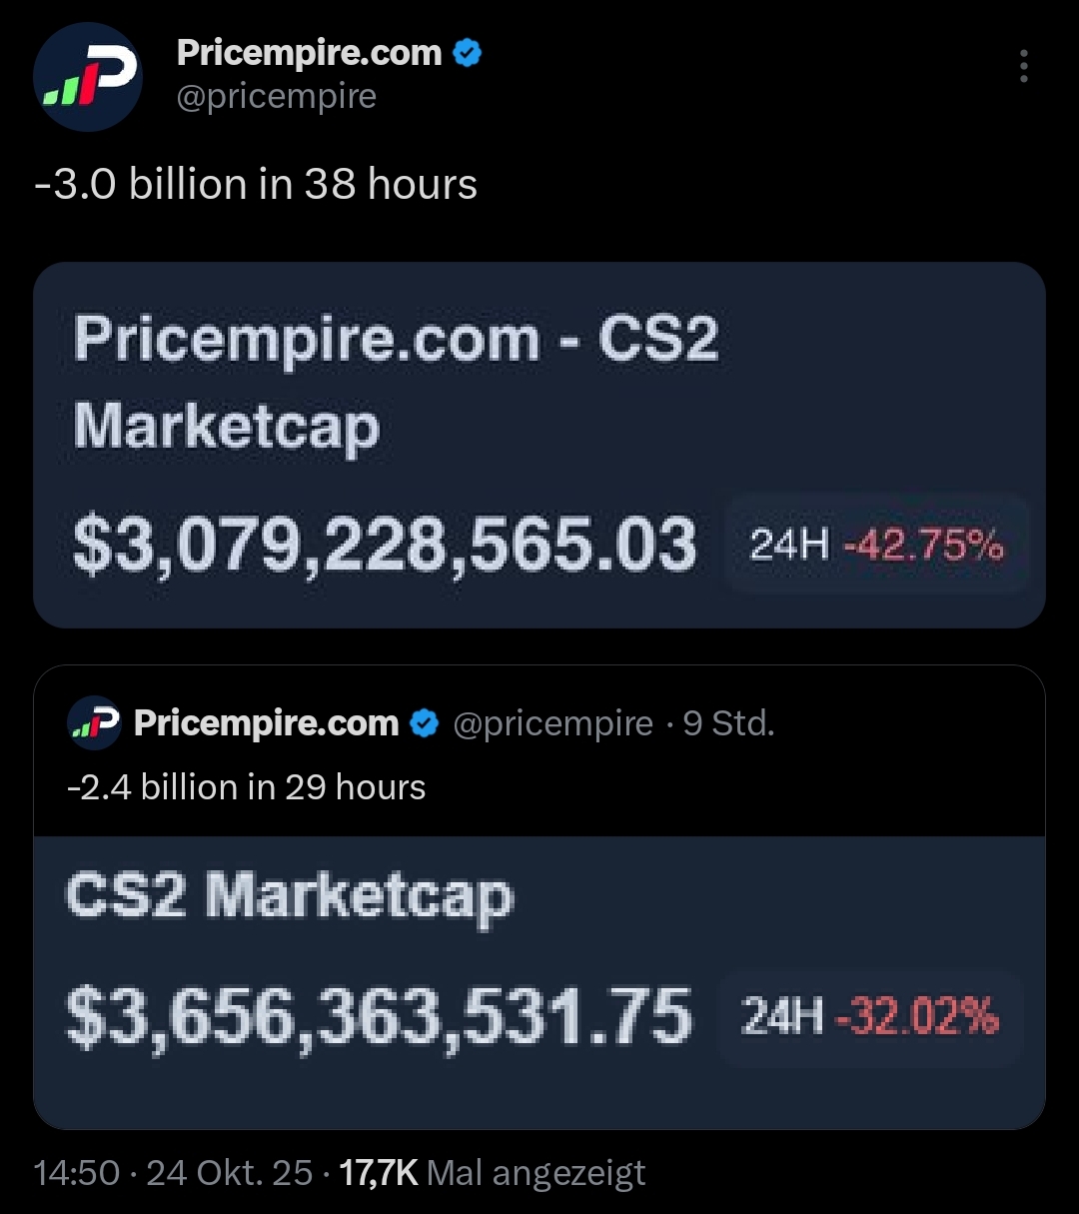
Task: Open the Pricempire profile avatar at top
Action: [88, 77]
